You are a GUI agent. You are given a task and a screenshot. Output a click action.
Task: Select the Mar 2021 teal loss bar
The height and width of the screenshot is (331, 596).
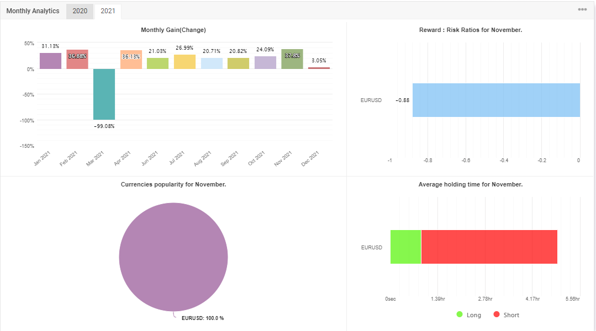(104, 94)
